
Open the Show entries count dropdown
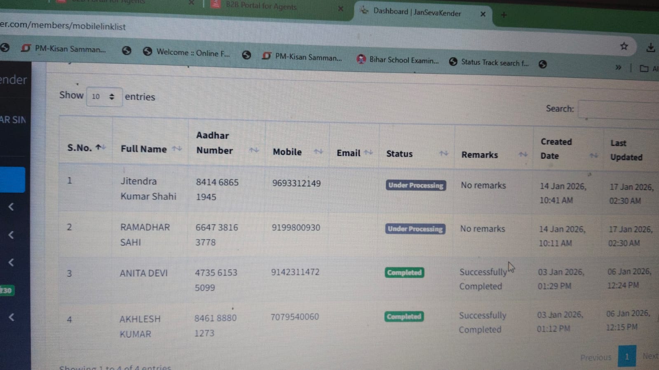click(x=103, y=97)
